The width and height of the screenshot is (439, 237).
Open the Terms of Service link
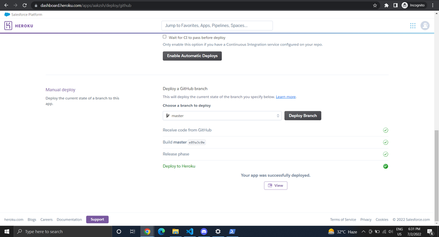(x=343, y=220)
